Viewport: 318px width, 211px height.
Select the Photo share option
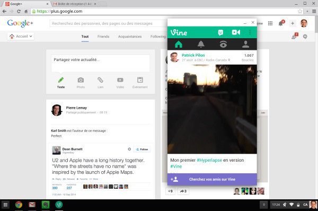pos(81,83)
